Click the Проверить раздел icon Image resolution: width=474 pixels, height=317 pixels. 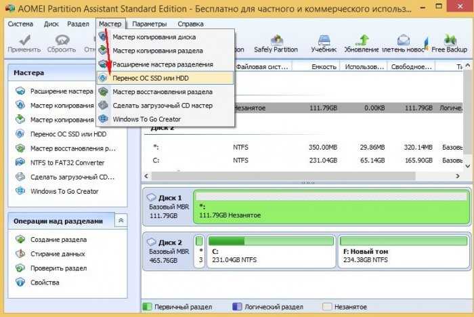[20, 268]
